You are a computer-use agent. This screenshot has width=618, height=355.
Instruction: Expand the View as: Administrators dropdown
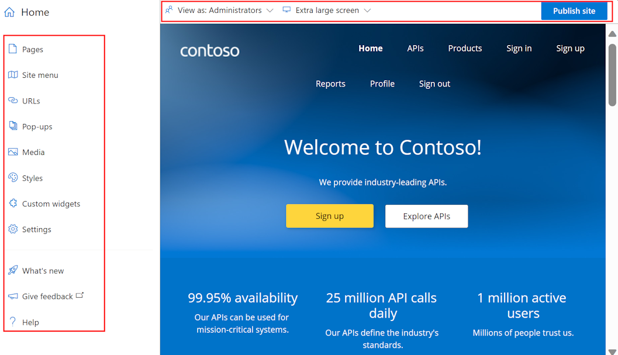tap(219, 11)
